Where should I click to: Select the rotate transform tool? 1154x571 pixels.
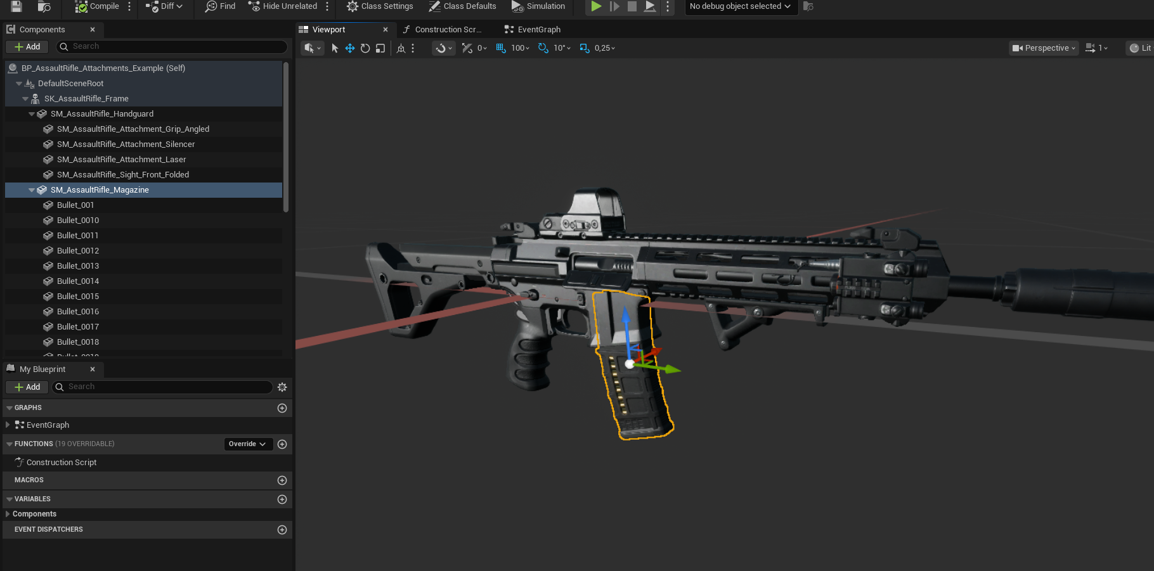365,48
